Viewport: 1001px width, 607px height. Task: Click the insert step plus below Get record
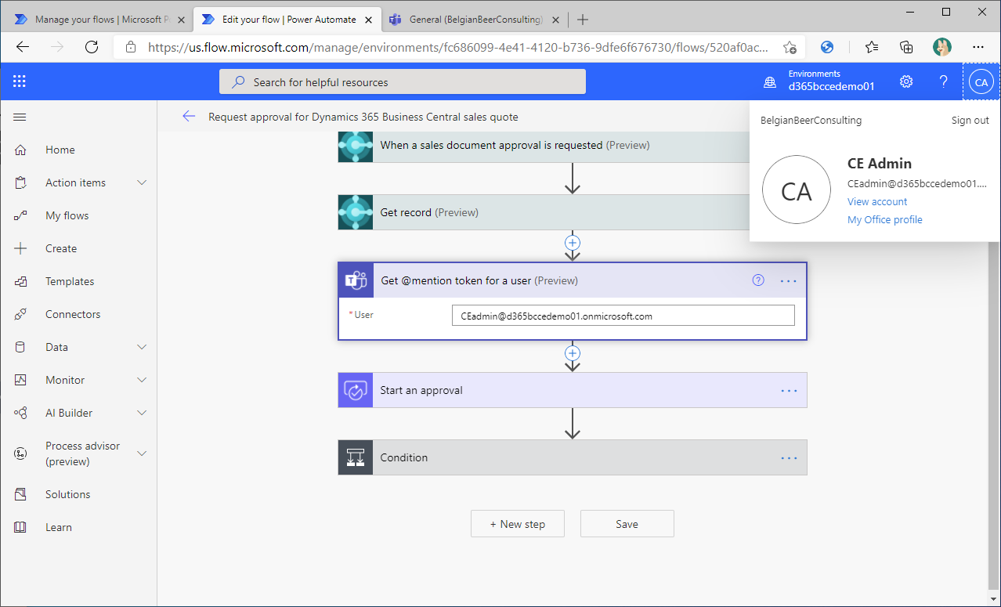573,244
